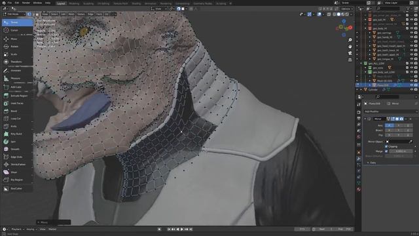Select the Spin tool

tap(17, 142)
